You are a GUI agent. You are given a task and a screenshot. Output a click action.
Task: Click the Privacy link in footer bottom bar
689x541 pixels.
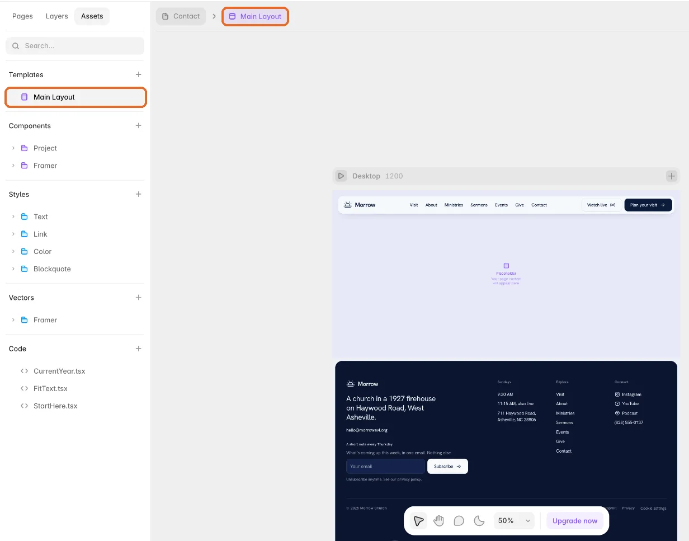tap(628, 508)
